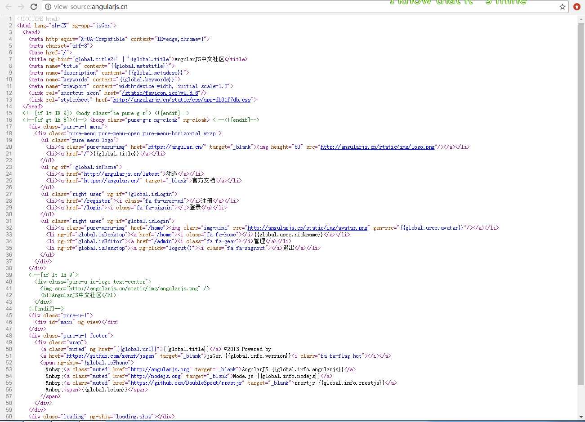Click the X-UA-Compatible meta tag text

click(119, 39)
